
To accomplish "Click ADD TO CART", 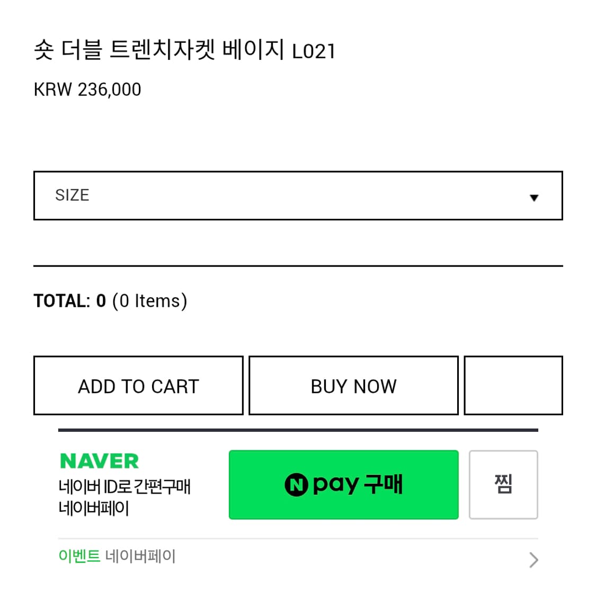I will click(138, 385).
